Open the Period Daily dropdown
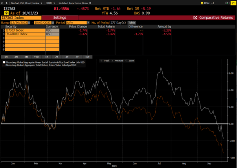The image size is (237, 168). click(77, 23)
